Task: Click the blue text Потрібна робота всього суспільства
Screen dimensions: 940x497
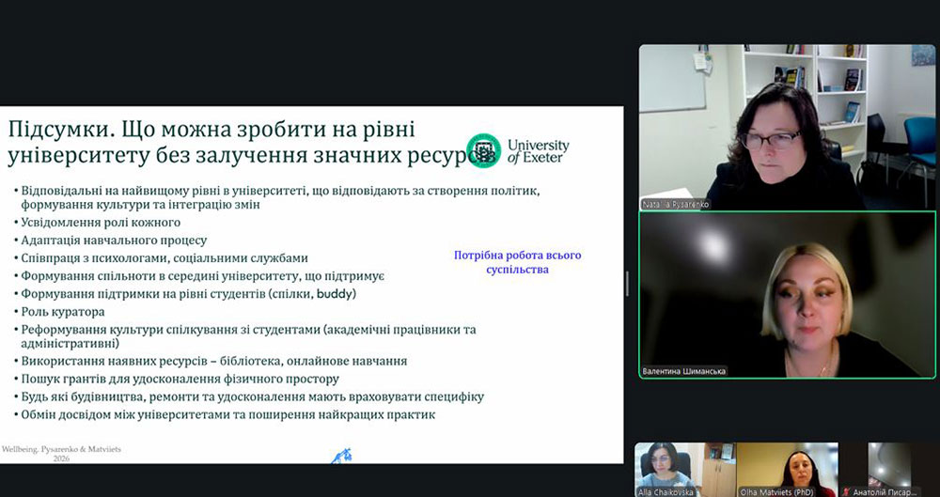Action: (517, 262)
